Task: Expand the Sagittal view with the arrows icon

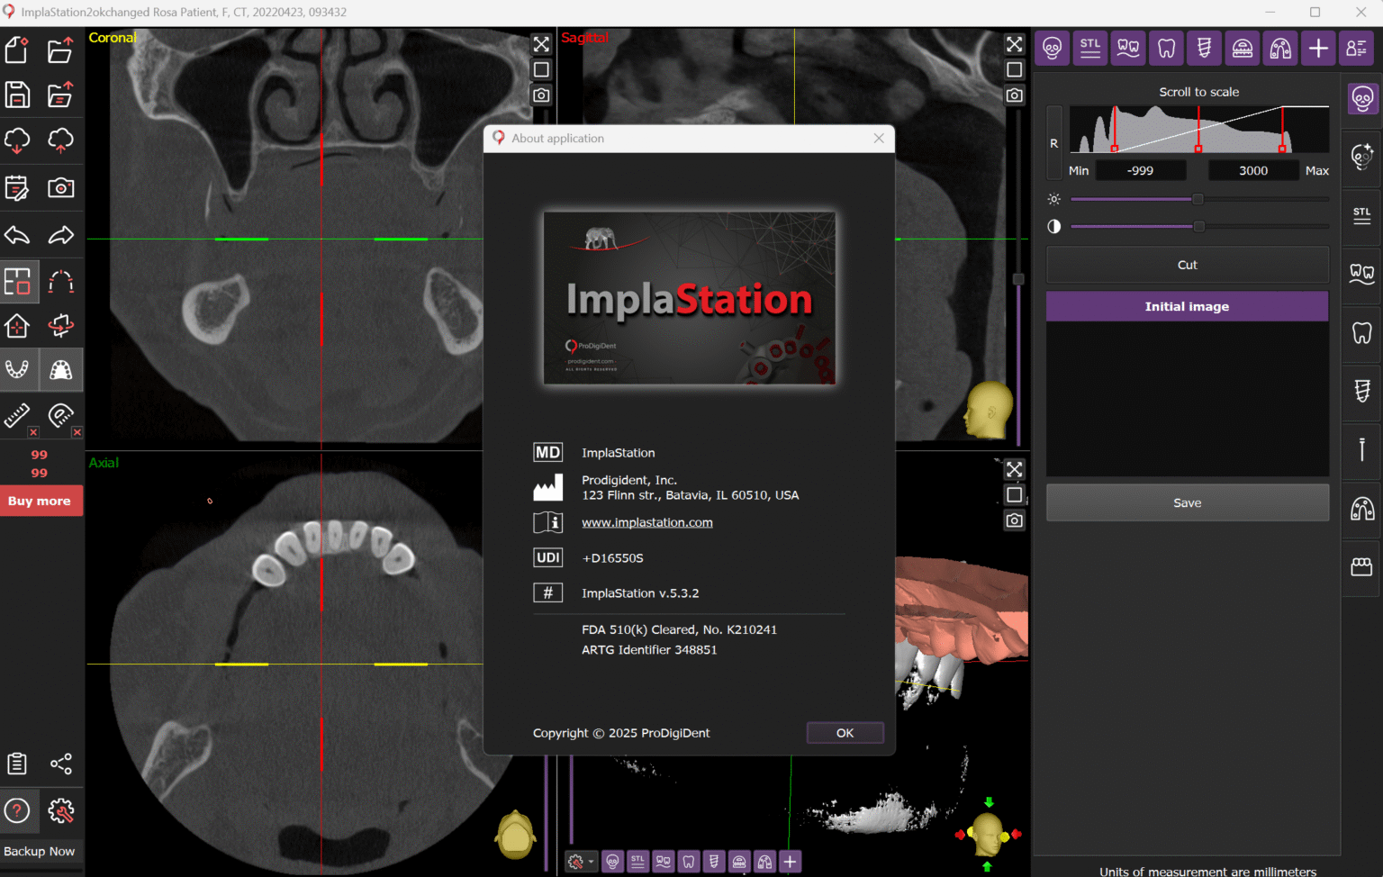Action: tap(1015, 44)
